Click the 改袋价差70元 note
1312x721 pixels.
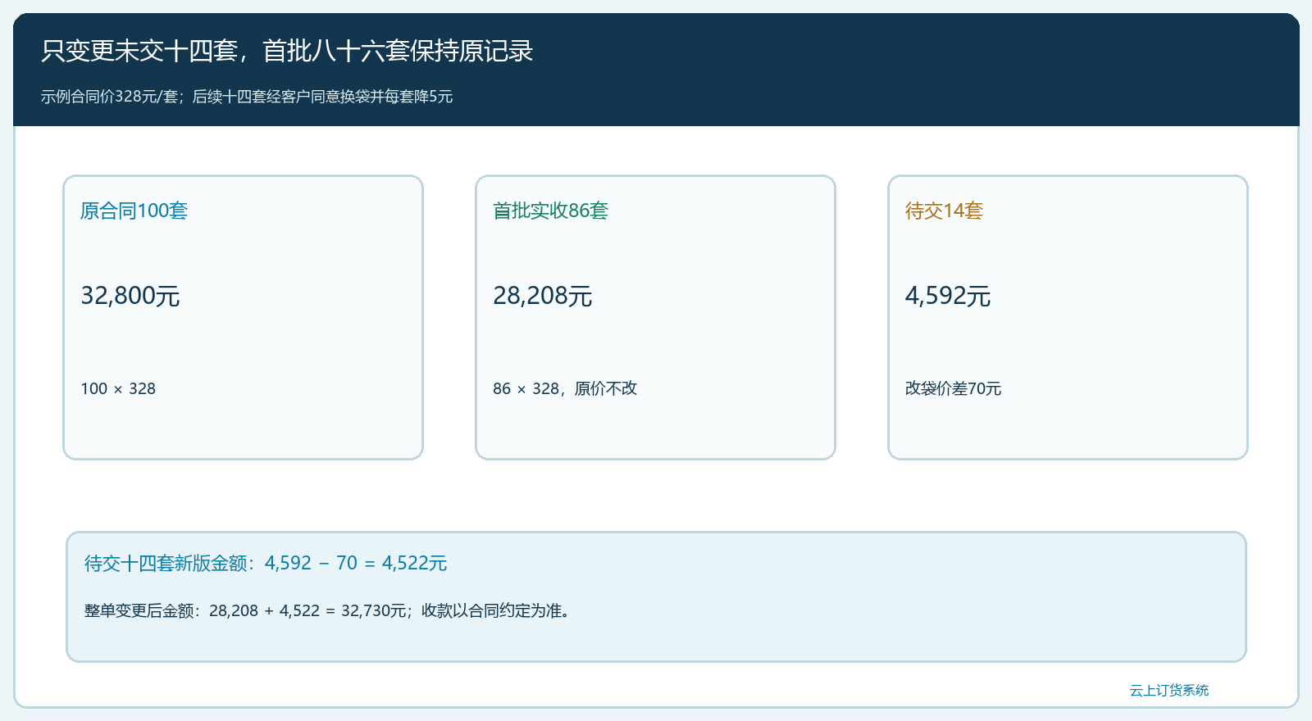point(953,388)
